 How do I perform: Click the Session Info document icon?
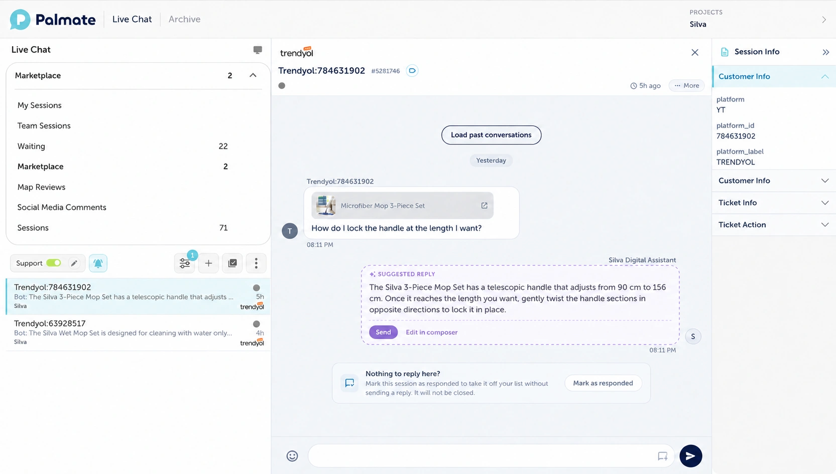[725, 52]
